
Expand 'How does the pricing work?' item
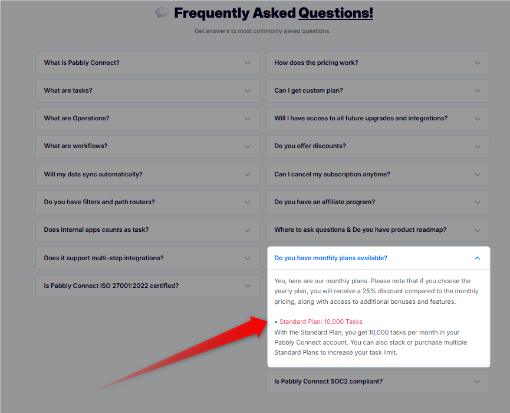pos(377,63)
